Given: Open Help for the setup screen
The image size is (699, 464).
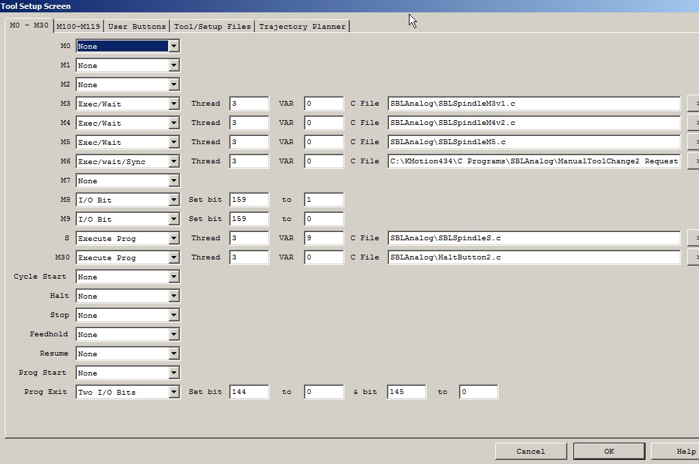Looking at the screenshot, I should point(679,451).
